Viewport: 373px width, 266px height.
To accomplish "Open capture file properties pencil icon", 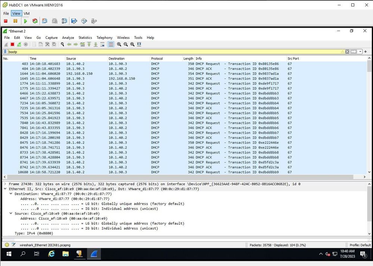I will 13,245.
